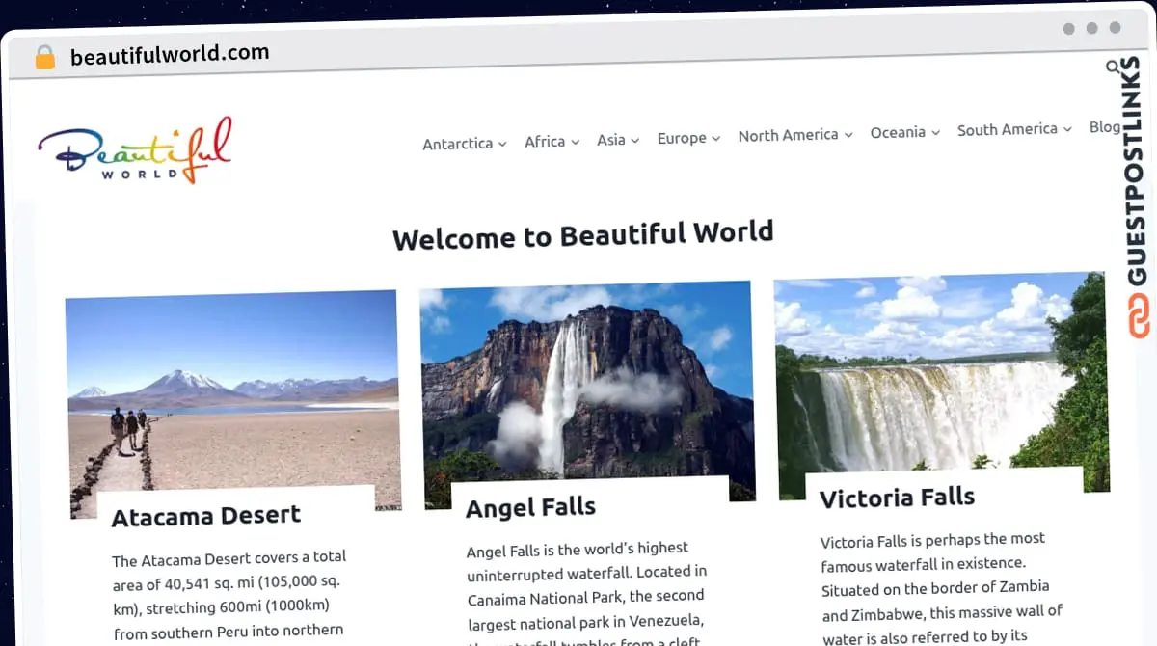Expand the Africa menu chevron

tap(576, 142)
